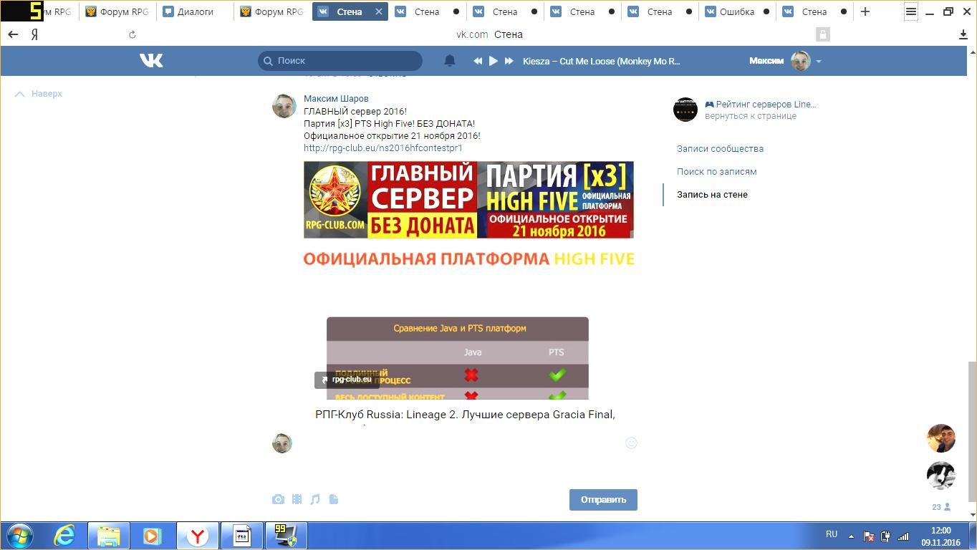Screen dimensions: 977x550
Task: Select Запись на стене in sidebar
Action: (712, 195)
